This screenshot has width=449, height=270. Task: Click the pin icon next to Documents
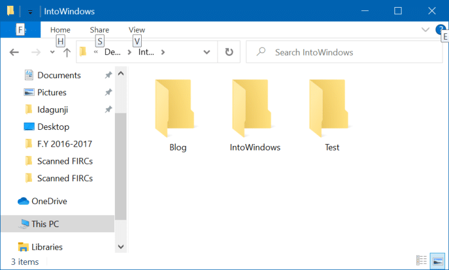pyautogui.click(x=108, y=75)
